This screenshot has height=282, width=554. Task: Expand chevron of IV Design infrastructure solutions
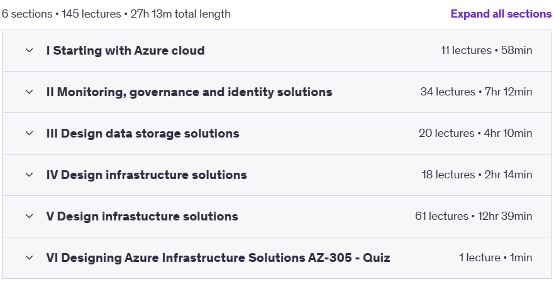tap(30, 175)
